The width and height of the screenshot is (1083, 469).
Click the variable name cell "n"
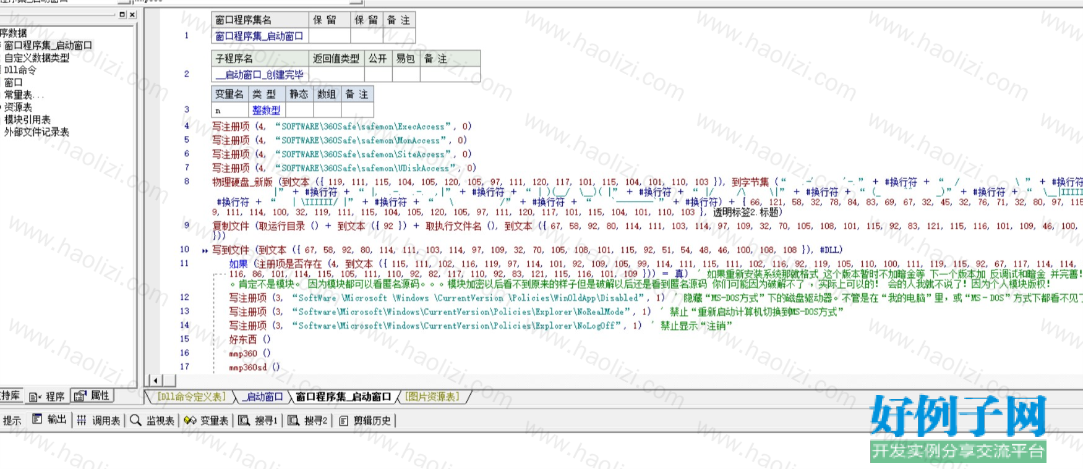(230, 110)
